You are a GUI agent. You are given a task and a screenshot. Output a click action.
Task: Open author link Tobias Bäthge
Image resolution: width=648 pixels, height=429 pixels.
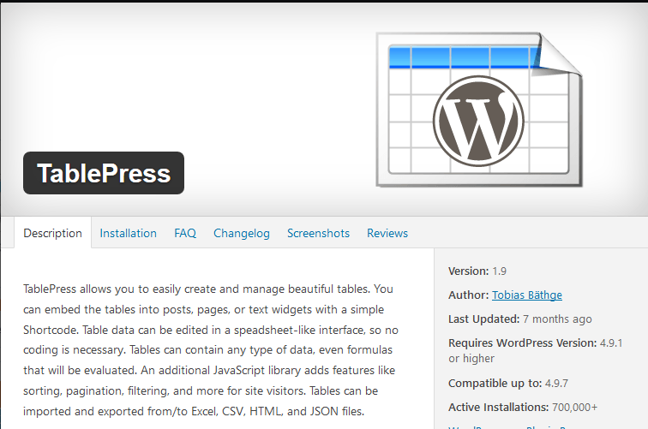pos(527,295)
